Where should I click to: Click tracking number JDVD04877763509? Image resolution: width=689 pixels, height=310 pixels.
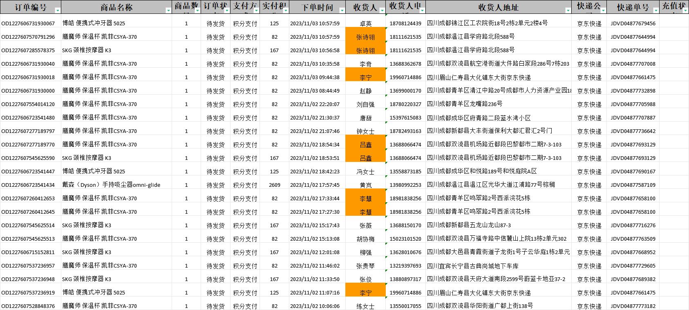633,239
